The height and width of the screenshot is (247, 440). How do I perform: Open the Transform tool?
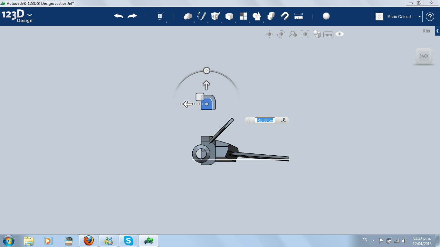pos(161,16)
